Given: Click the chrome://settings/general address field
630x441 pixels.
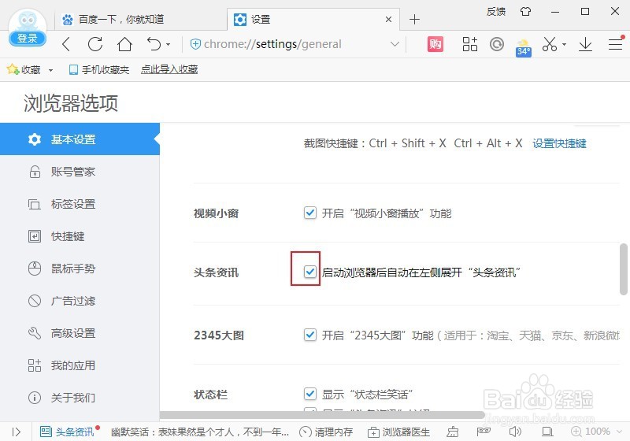Looking at the screenshot, I should [x=272, y=44].
